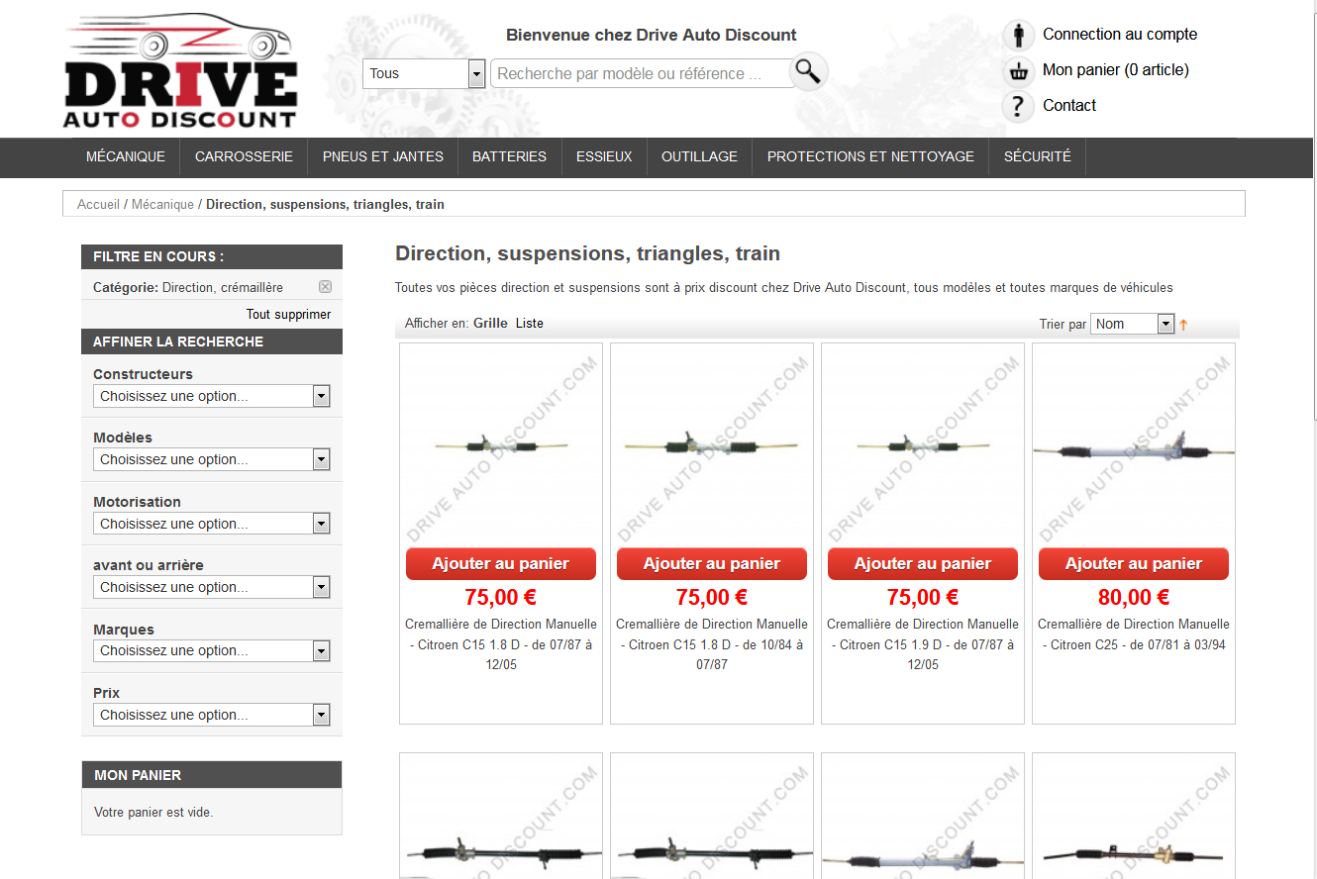Expand the avant ou arrière dropdown

(211, 587)
